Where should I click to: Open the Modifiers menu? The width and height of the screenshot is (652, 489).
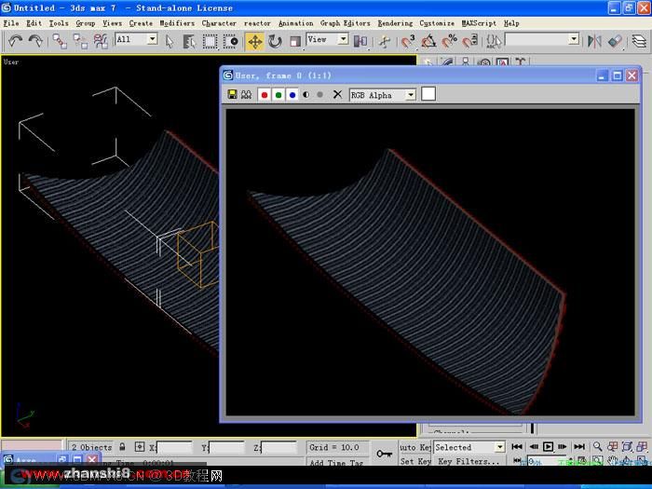pyautogui.click(x=177, y=23)
